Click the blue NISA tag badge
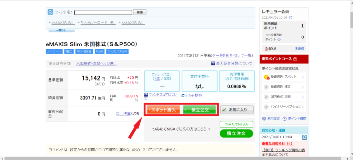The image size is (353, 160). tap(100, 51)
